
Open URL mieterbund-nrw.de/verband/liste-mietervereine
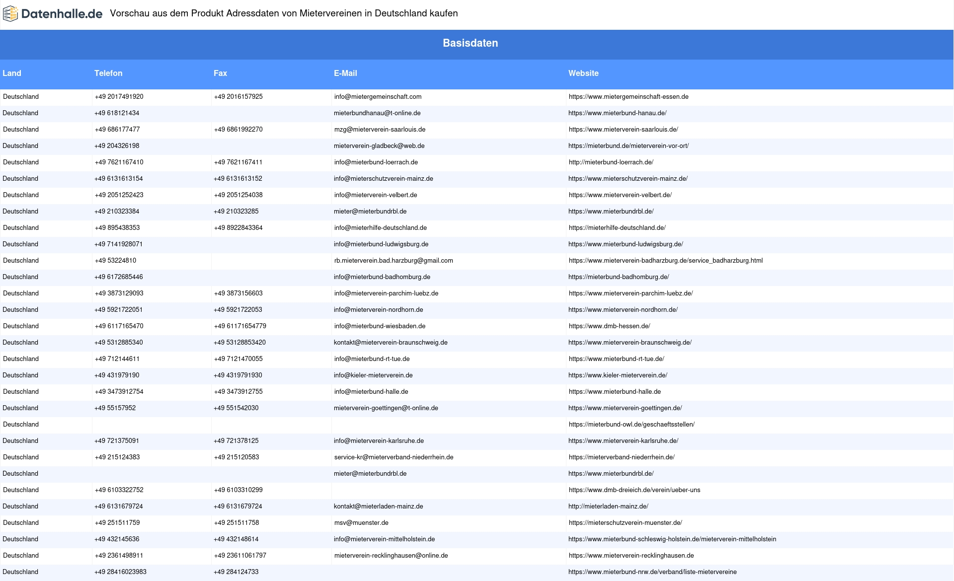coord(652,572)
